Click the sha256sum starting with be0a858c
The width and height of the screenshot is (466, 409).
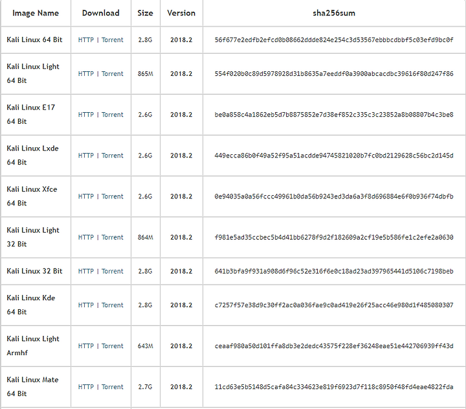click(x=334, y=115)
